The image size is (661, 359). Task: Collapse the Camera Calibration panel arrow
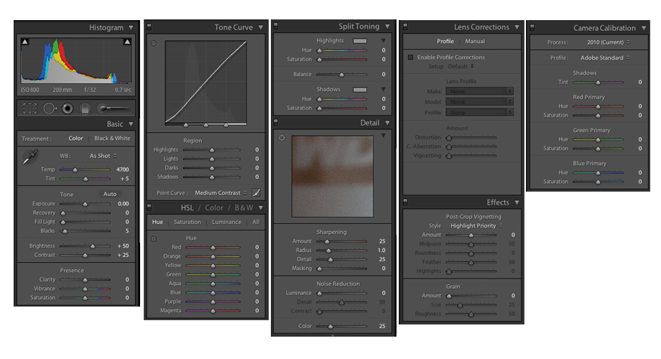644,28
